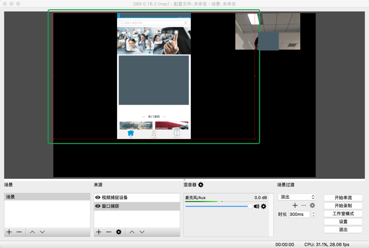Move source down in the list

click(x=142, y=232)
